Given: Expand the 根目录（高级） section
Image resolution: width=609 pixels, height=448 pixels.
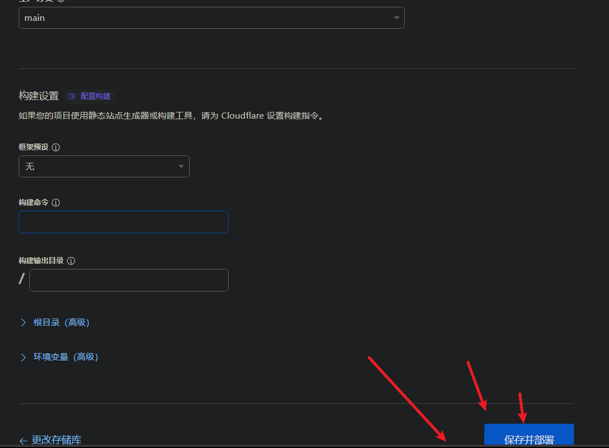Looking at the screenshot, I should [61, 323].
